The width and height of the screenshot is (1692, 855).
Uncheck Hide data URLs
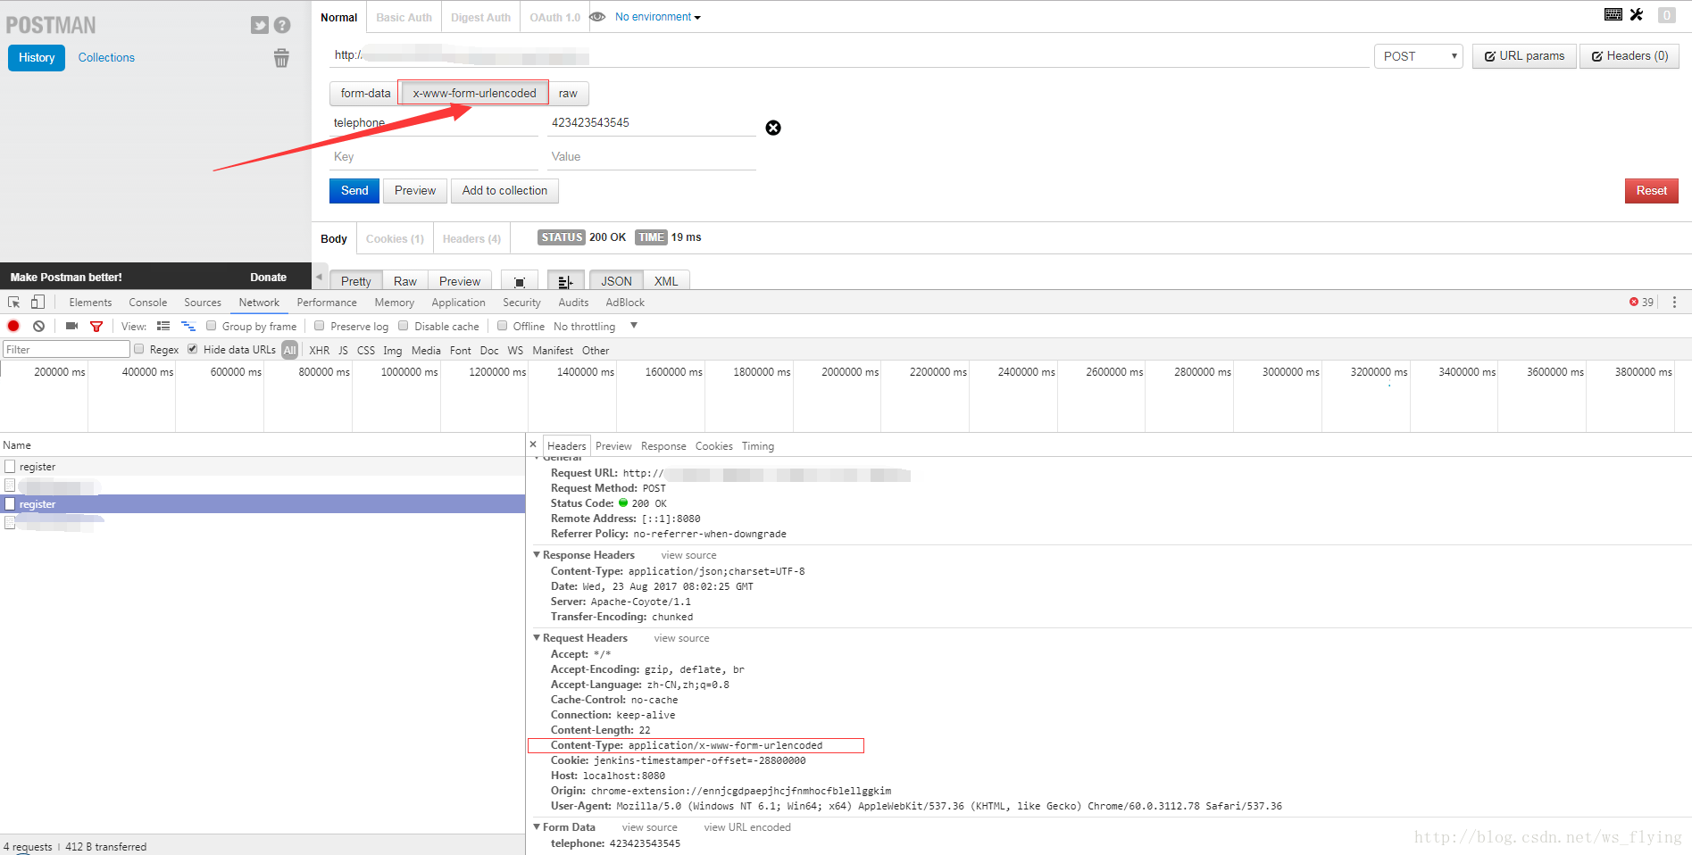click(x=193, y=349)
